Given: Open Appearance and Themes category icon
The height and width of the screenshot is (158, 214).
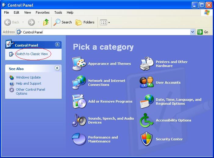Looking at the screenshot, I should tap(79, 64).
